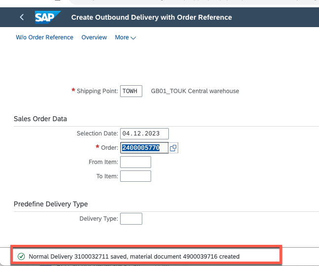
Task: Open the More menu
Action: click(x=125, y=37)
